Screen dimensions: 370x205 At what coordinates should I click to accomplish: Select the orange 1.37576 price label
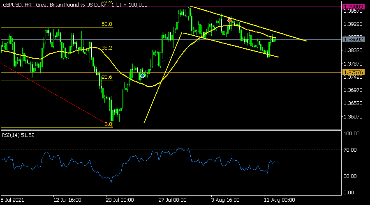pyautogui.click(x=353, y=72)
